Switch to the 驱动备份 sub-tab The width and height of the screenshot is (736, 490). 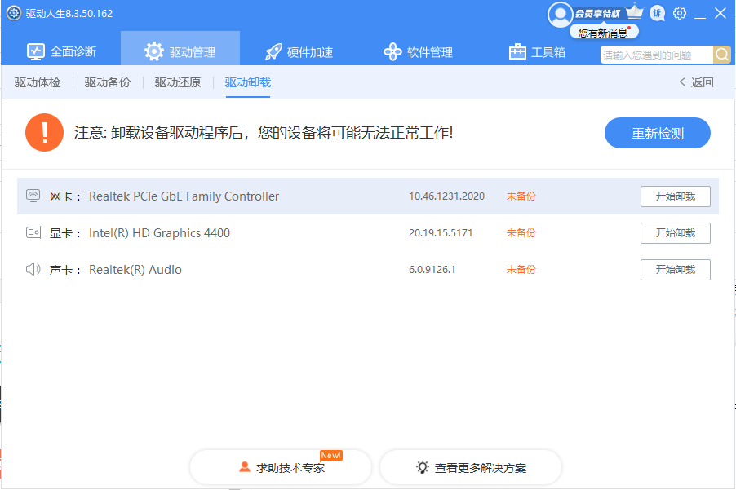[x=108, y=82]
